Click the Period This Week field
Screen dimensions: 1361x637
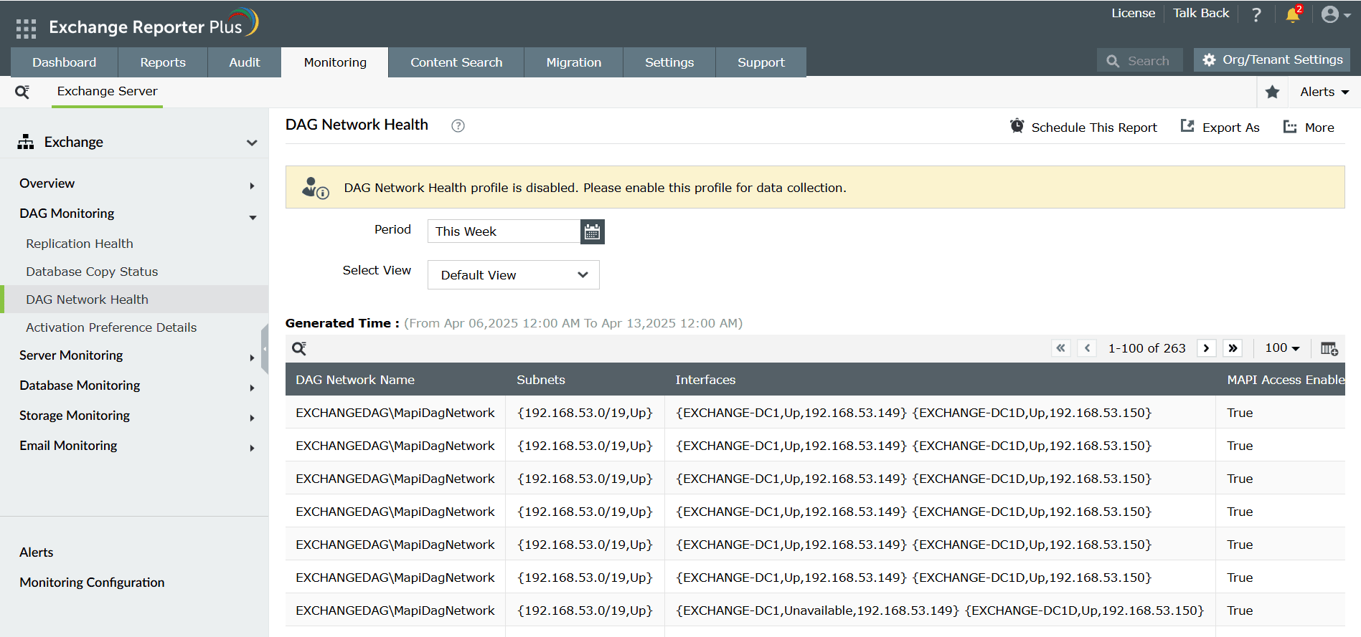point(504,231)
